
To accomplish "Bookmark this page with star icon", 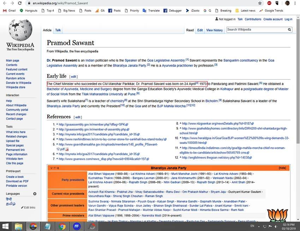I will (x=260, y=3).
